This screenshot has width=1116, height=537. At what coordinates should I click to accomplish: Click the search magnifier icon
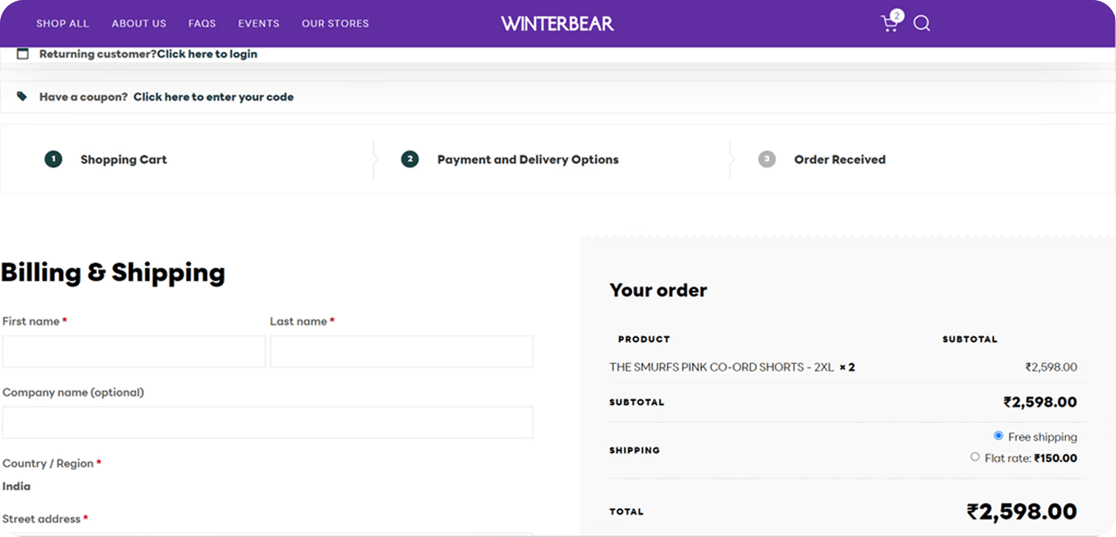coord(921,23)
